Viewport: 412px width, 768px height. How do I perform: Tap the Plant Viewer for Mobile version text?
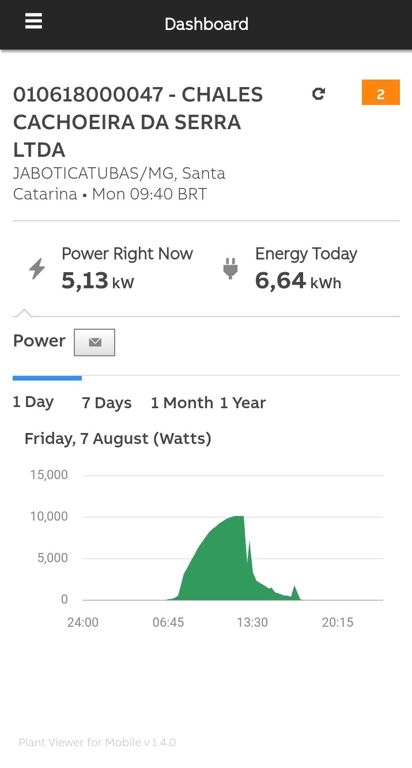(x=97, y=742)
